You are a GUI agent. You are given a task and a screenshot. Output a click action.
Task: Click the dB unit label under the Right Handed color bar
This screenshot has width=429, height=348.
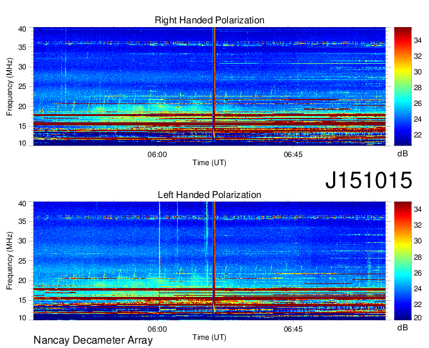pos(403,154)
